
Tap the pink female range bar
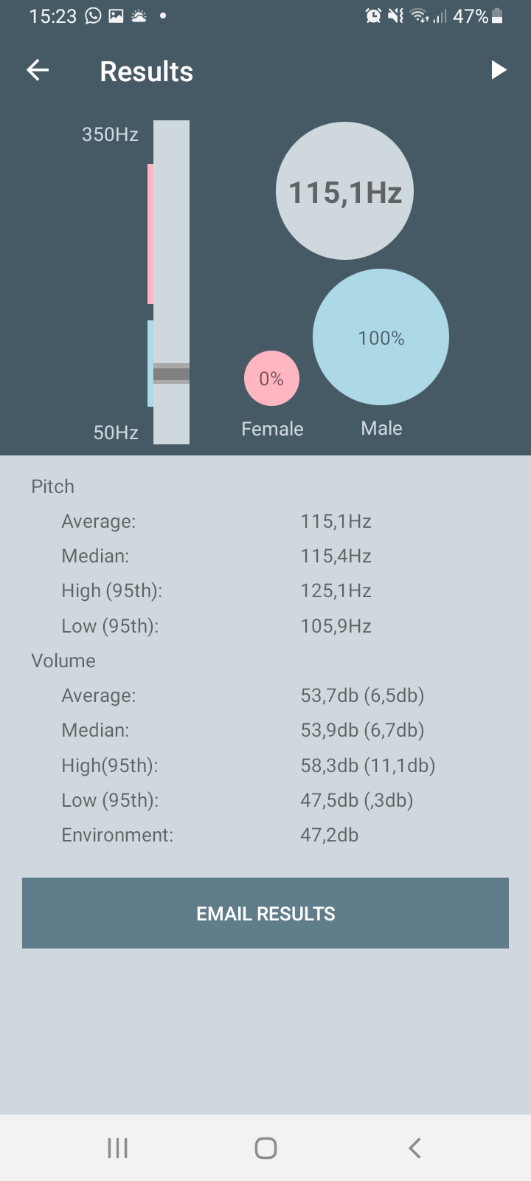(x=150, y=234)
